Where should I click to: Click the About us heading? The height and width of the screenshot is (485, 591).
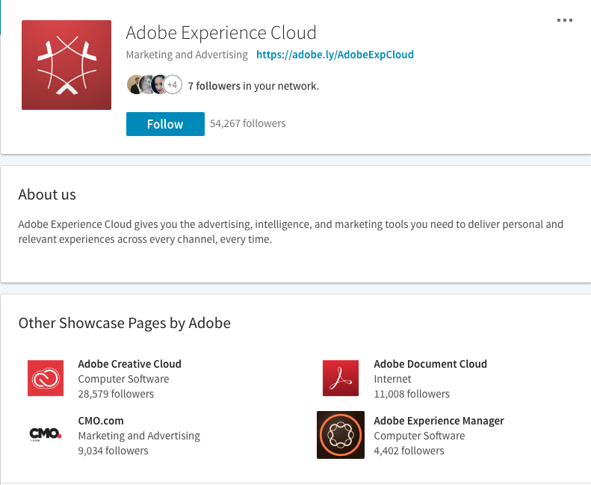click(47, 194)
